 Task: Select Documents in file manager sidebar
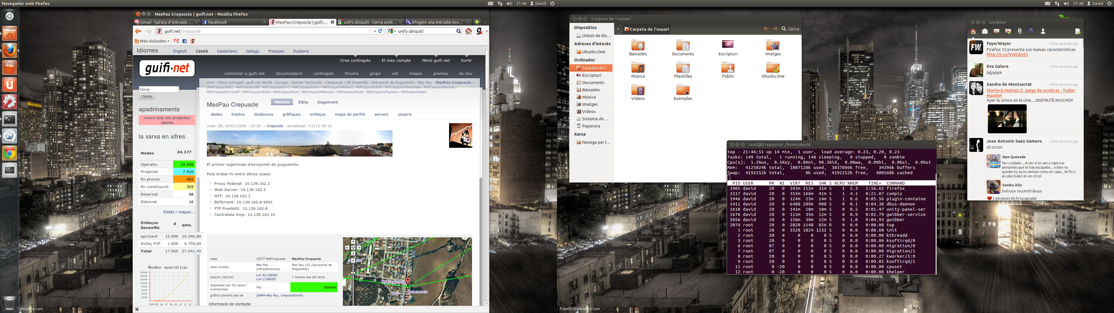(x=592, y=83)
